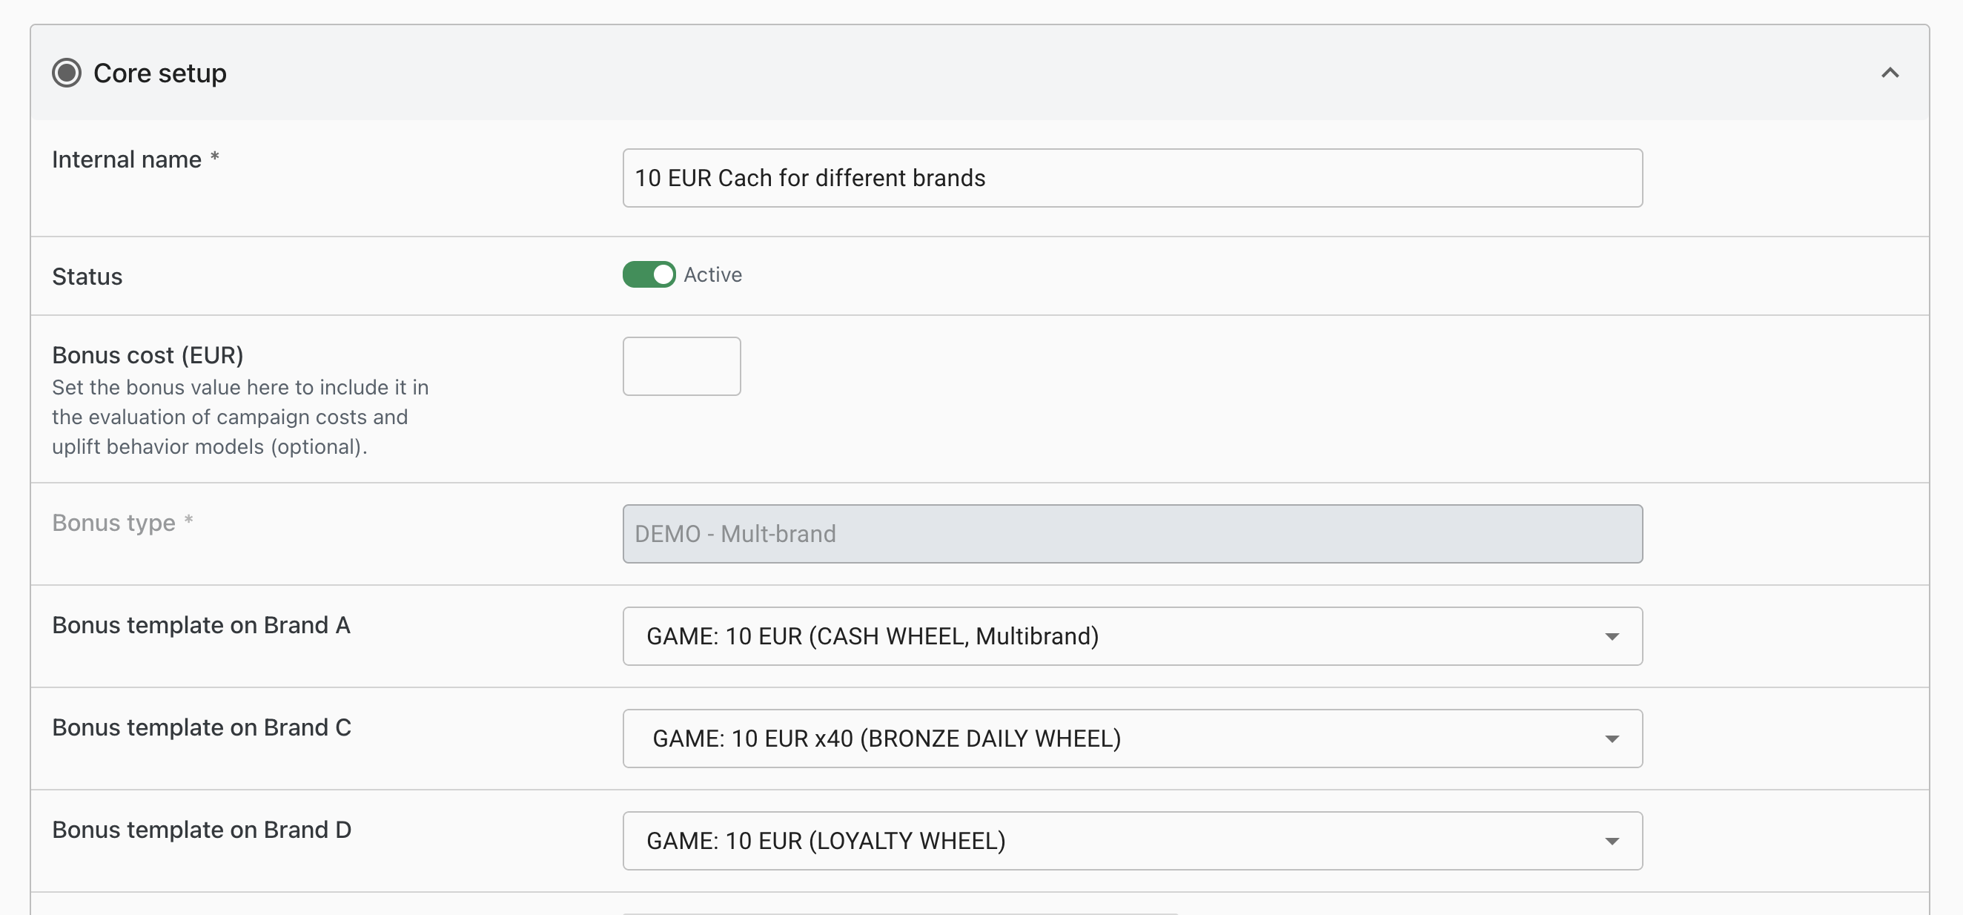Click the Core setup section radio icon
The height and width of the screenshot is (915, 1963).
66,73
